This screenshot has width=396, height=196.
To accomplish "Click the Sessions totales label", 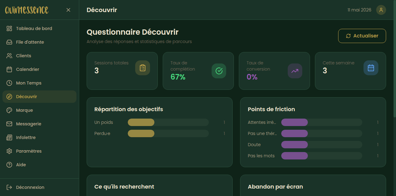I will [x=111, y=63].
